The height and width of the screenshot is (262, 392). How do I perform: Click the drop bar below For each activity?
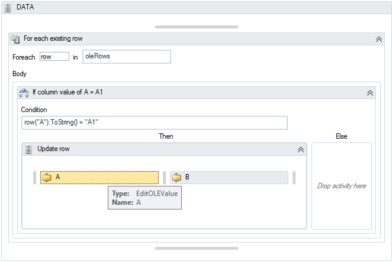click(196, 248)
